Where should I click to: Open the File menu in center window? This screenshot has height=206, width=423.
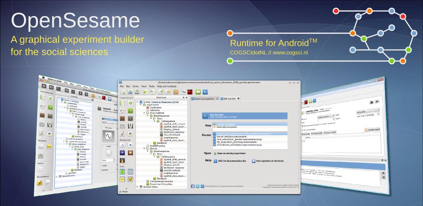point(122,87)
